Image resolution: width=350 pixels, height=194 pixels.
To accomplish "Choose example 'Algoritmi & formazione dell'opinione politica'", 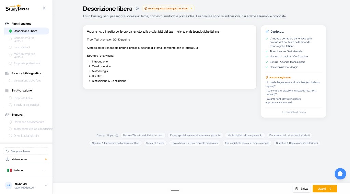I will coord(115,143).
